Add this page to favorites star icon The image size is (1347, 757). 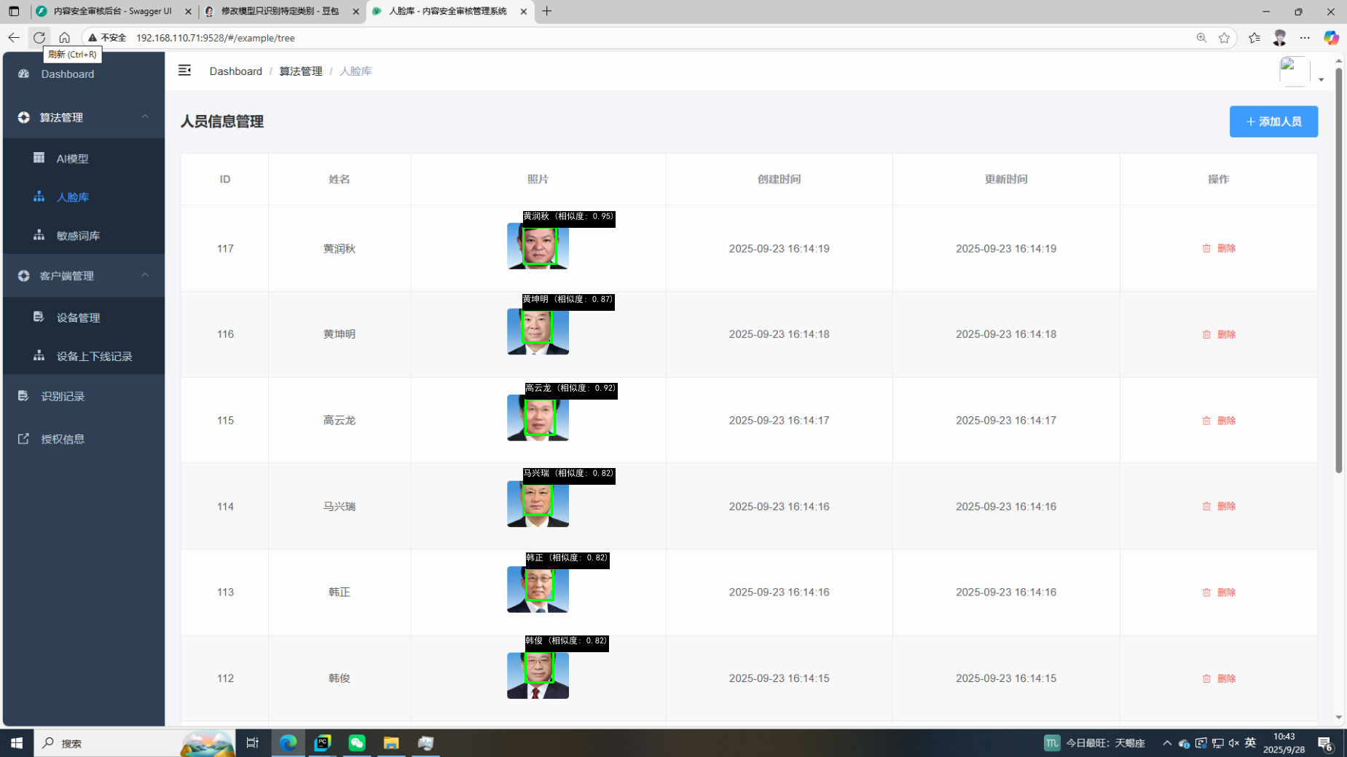click(x=1224, y=38)
